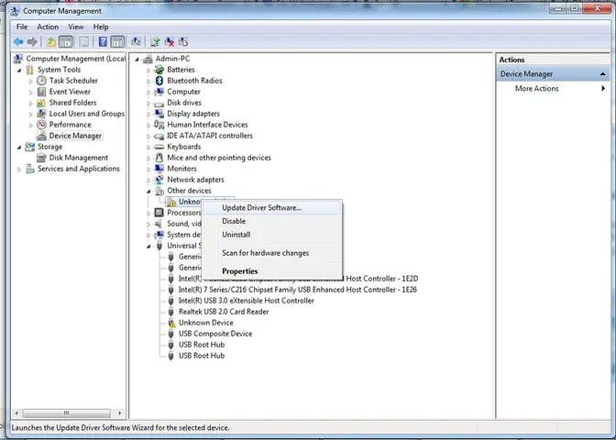Select USB Composite Device
Image resolution: width=616 pixels, height=440 pixels.
[x=215, y=334]
